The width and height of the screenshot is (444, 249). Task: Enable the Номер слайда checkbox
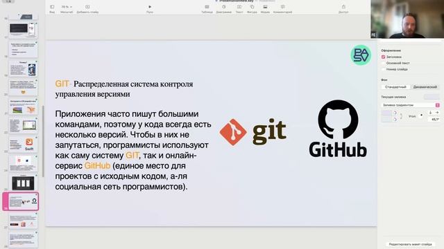(x=383, y=69)
